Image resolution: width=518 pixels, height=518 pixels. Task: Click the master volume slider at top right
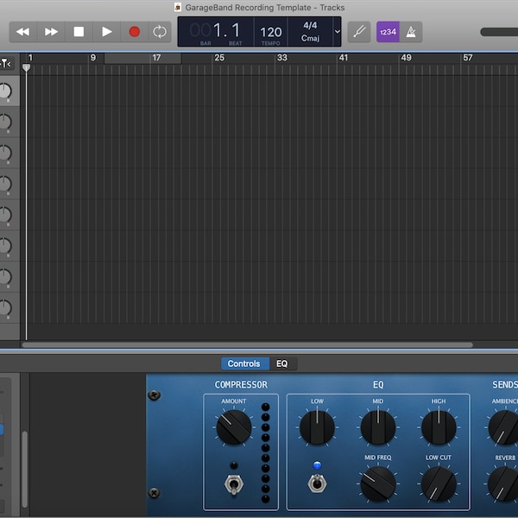(x=499, y=32)
